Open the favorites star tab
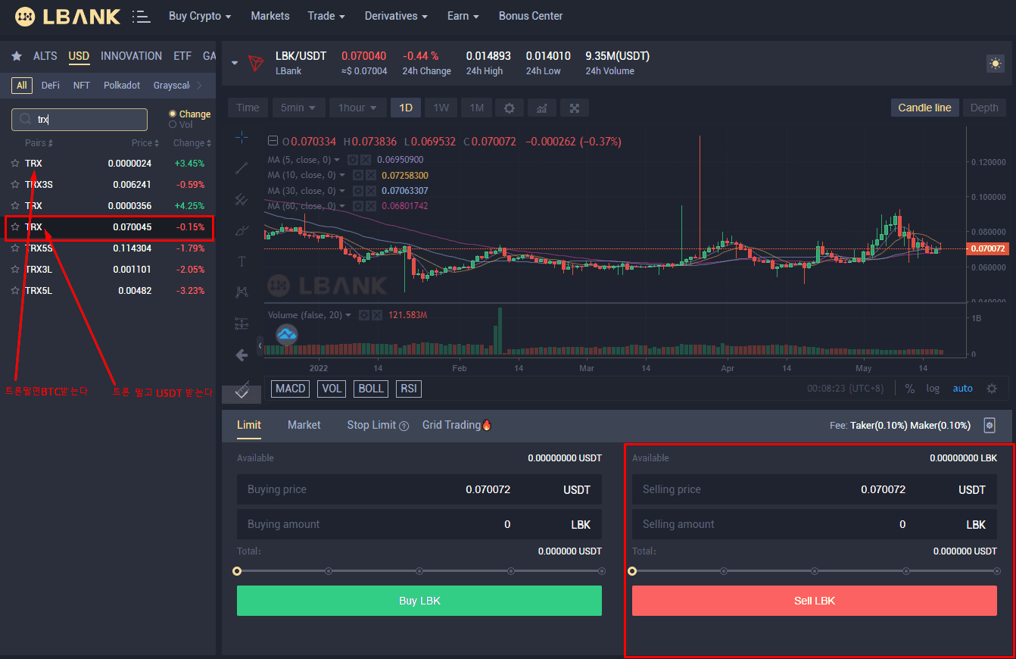This screenshot has height=659, width=1016. click(x=17, y=56)
